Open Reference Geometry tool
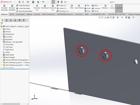 (x=105, y=7)
